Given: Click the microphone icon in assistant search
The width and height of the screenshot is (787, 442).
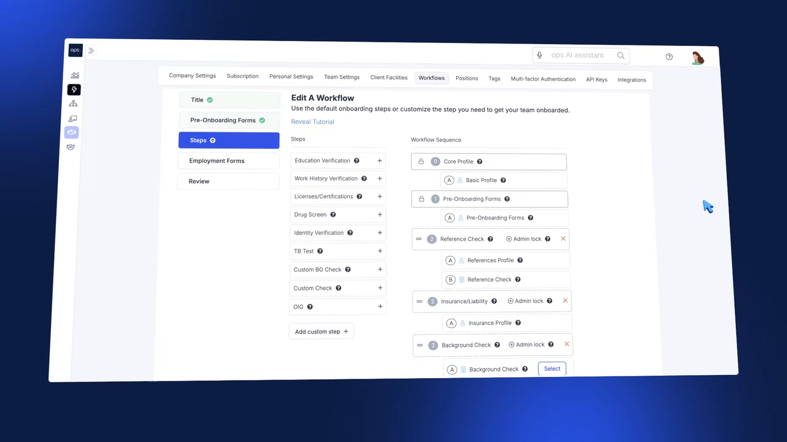Looking at the screenshot, I should [540, 55].
